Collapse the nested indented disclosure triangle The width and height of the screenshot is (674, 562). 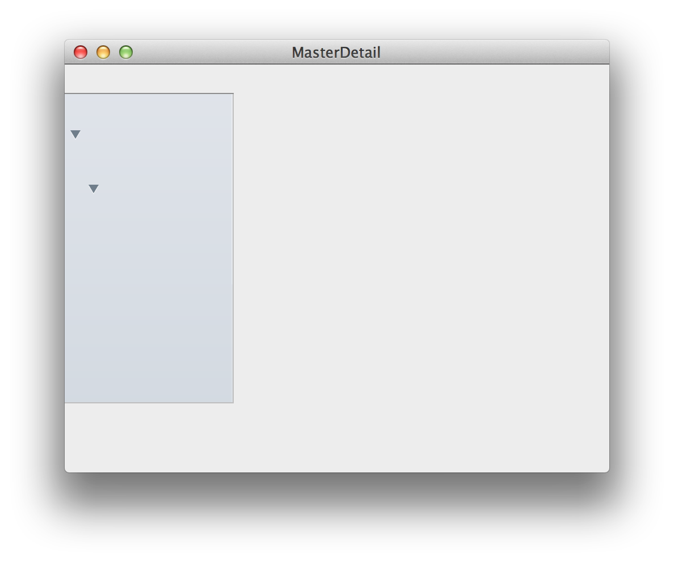point(94,189)
